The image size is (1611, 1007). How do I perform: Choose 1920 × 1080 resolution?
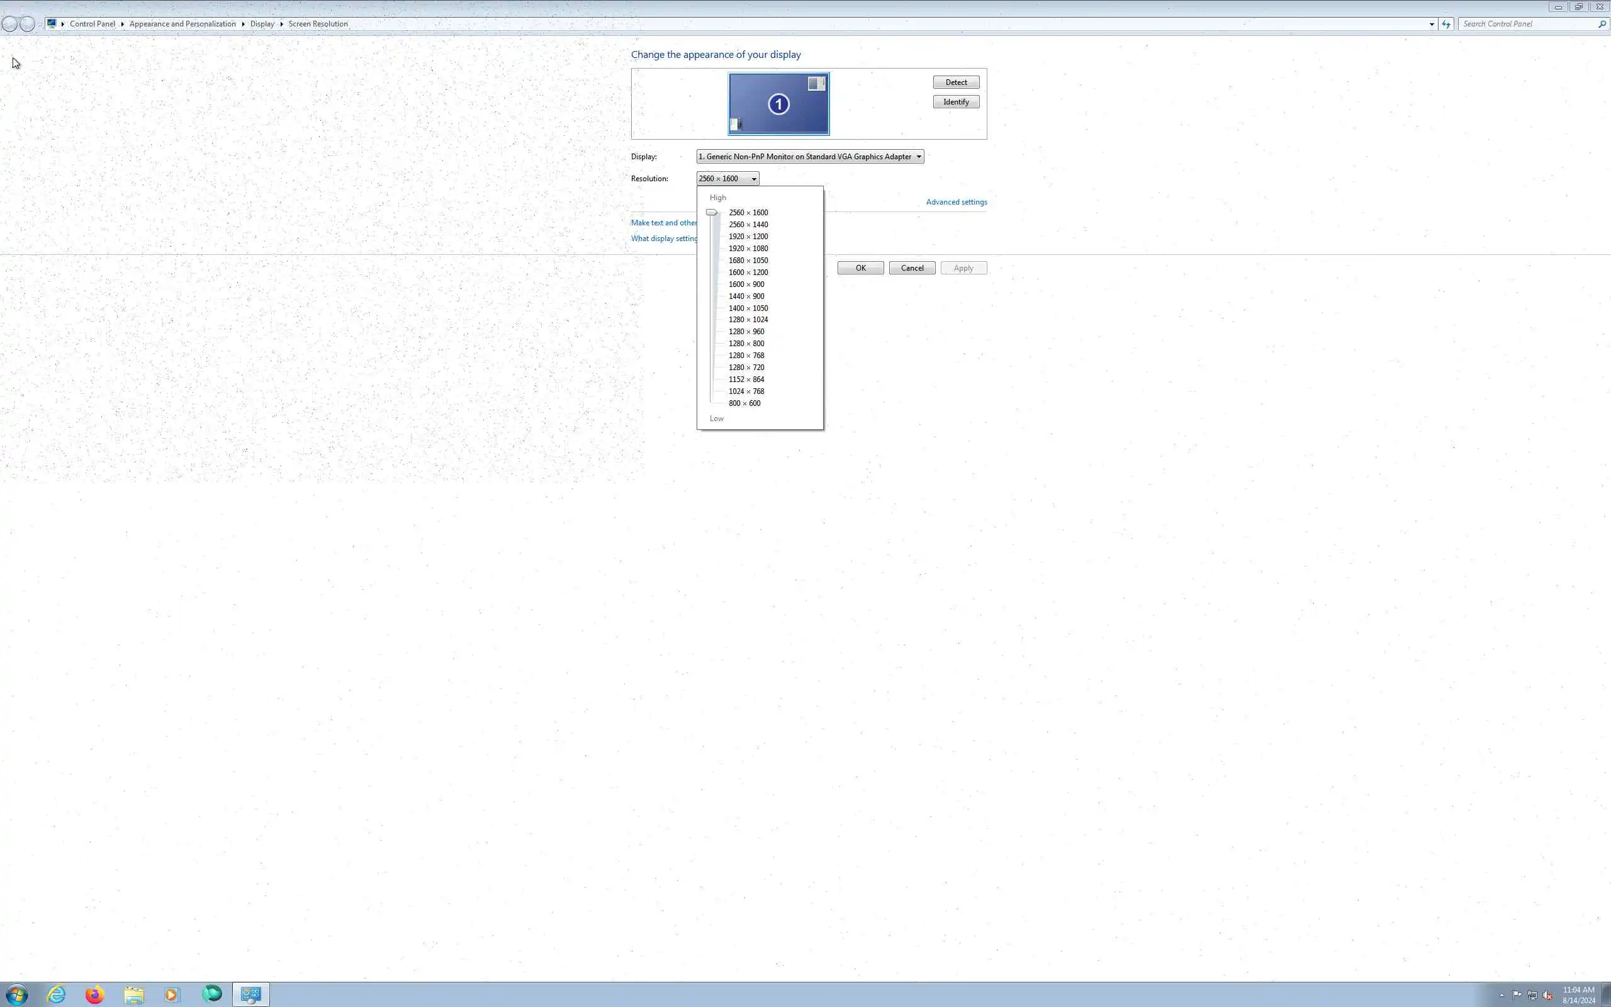click(x=748, y=249)
